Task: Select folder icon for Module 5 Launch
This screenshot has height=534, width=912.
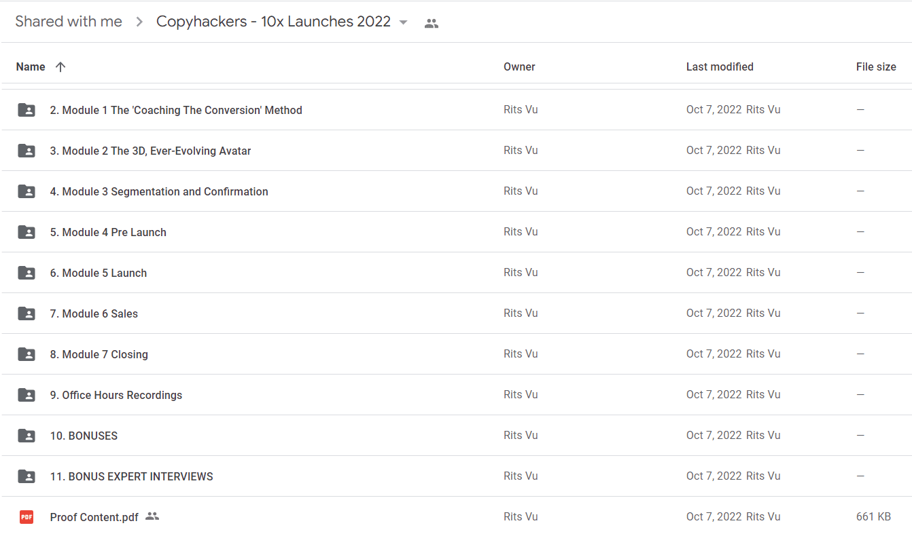Action: [x=27, y=273]
